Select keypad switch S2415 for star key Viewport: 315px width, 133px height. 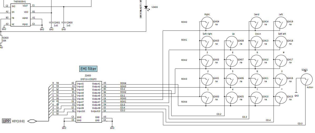(281, 98)
